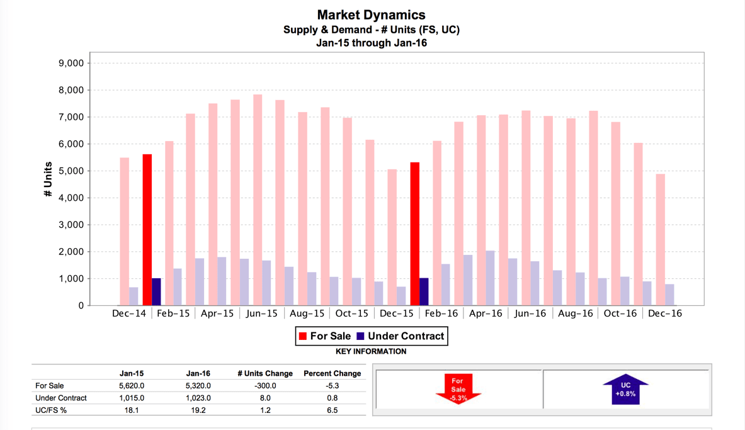Viewport: 745px width, 430px height.
Task: Click the '# Units Change' column header
Action: (265, 373)
